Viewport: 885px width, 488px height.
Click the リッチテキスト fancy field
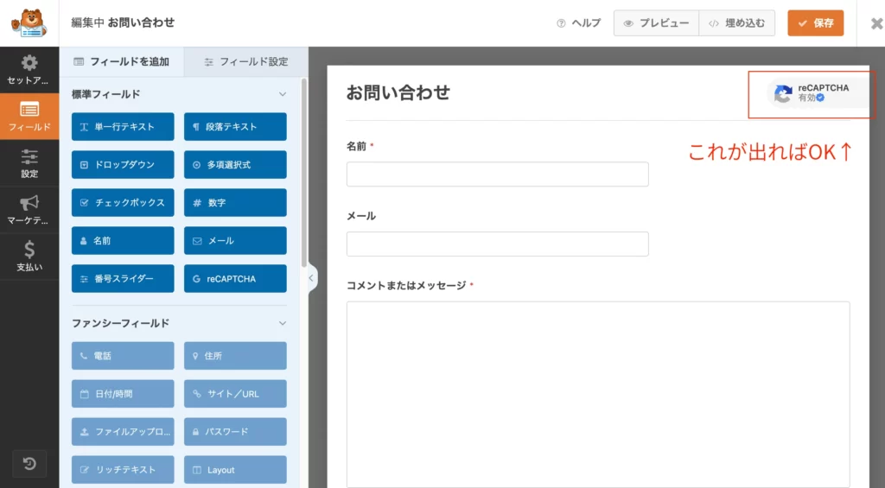(x=123, y=470)
